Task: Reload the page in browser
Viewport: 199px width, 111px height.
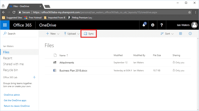Action: point(14,12)
